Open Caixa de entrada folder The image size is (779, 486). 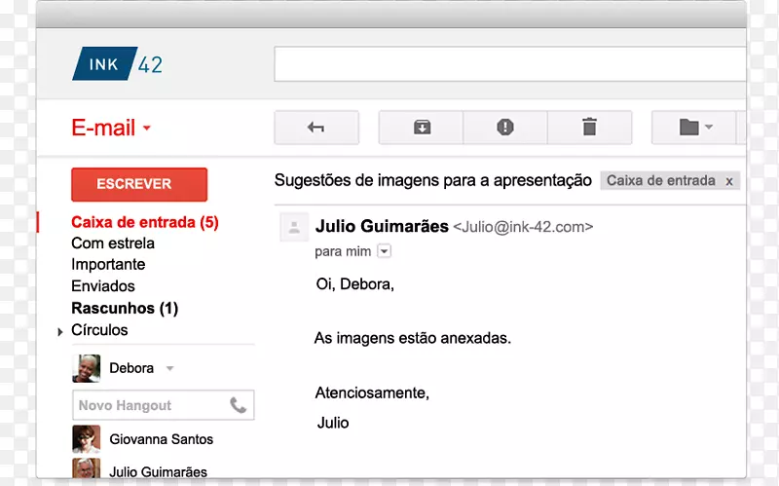point(144,222)
